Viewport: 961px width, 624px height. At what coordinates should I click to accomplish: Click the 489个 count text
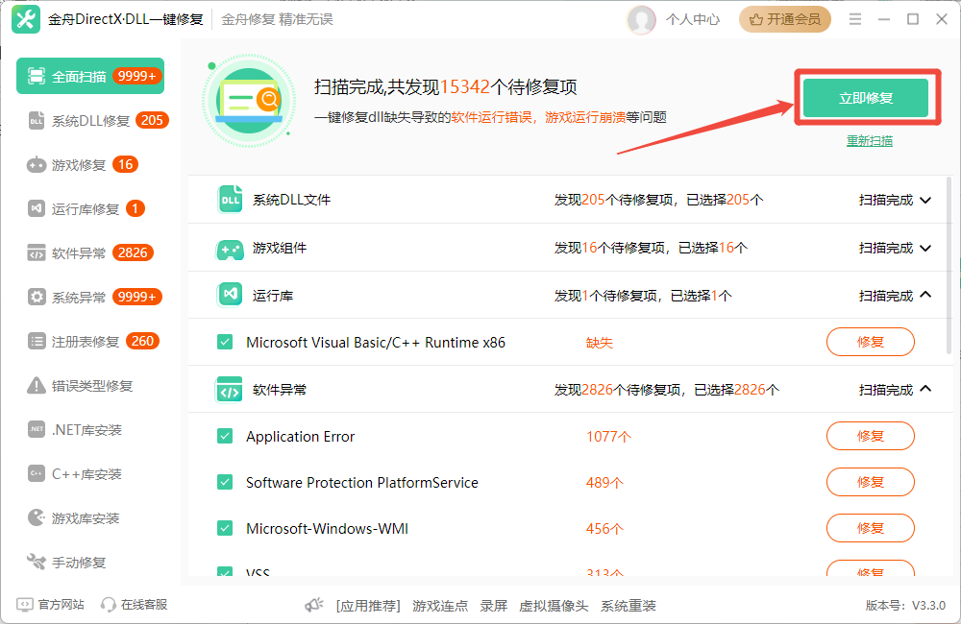604,483
